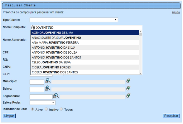Select the Todos radio option
Screen dimensions: 183x124
point(61,109)
